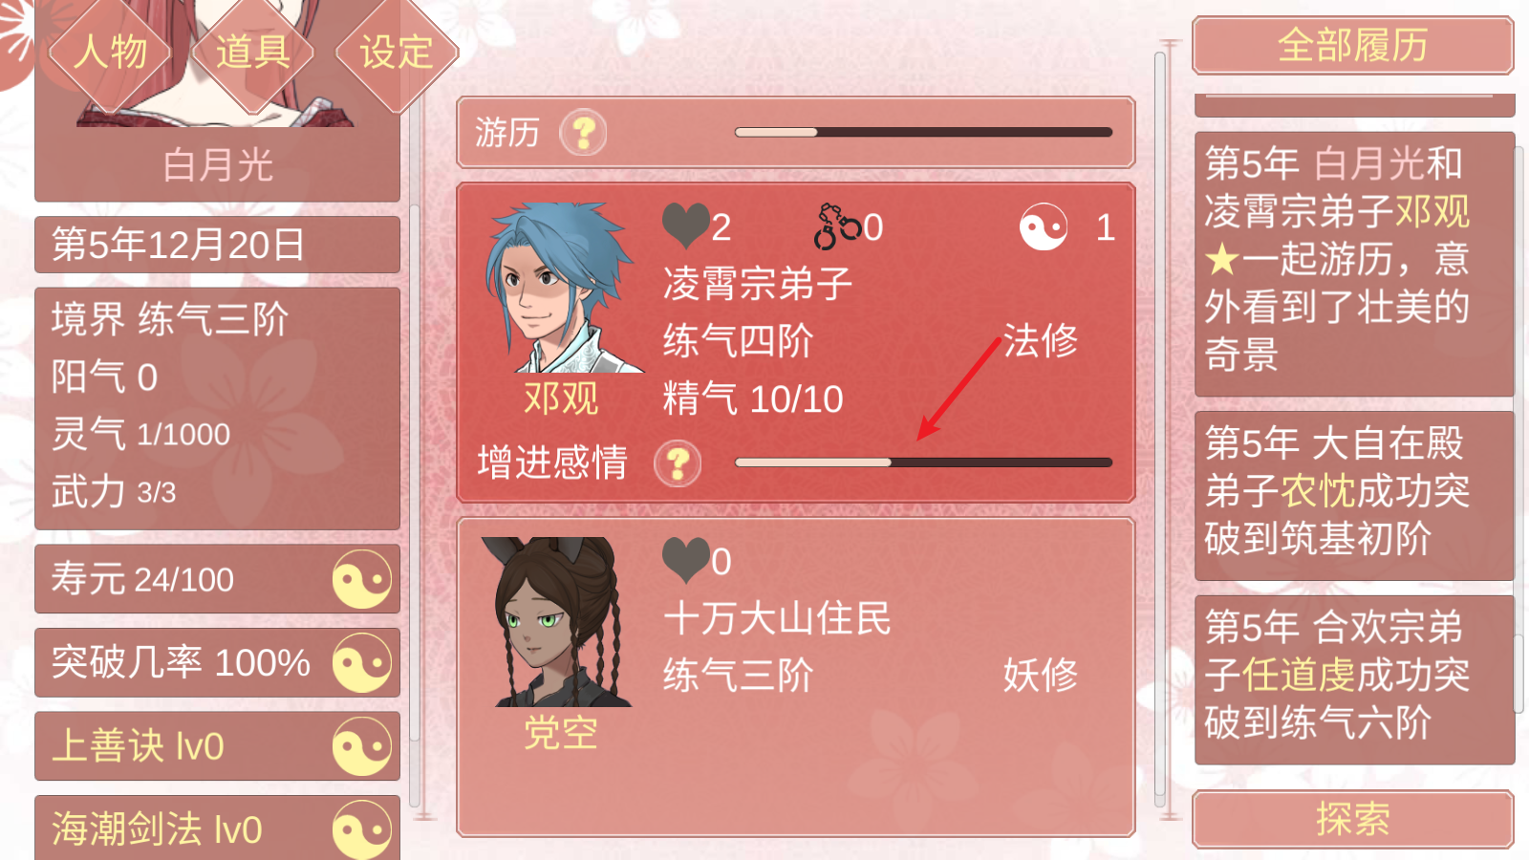Viewport: 1529px width, 860px height.
Task: Switch to the 设定 tab
Action: tap(397, 52)
